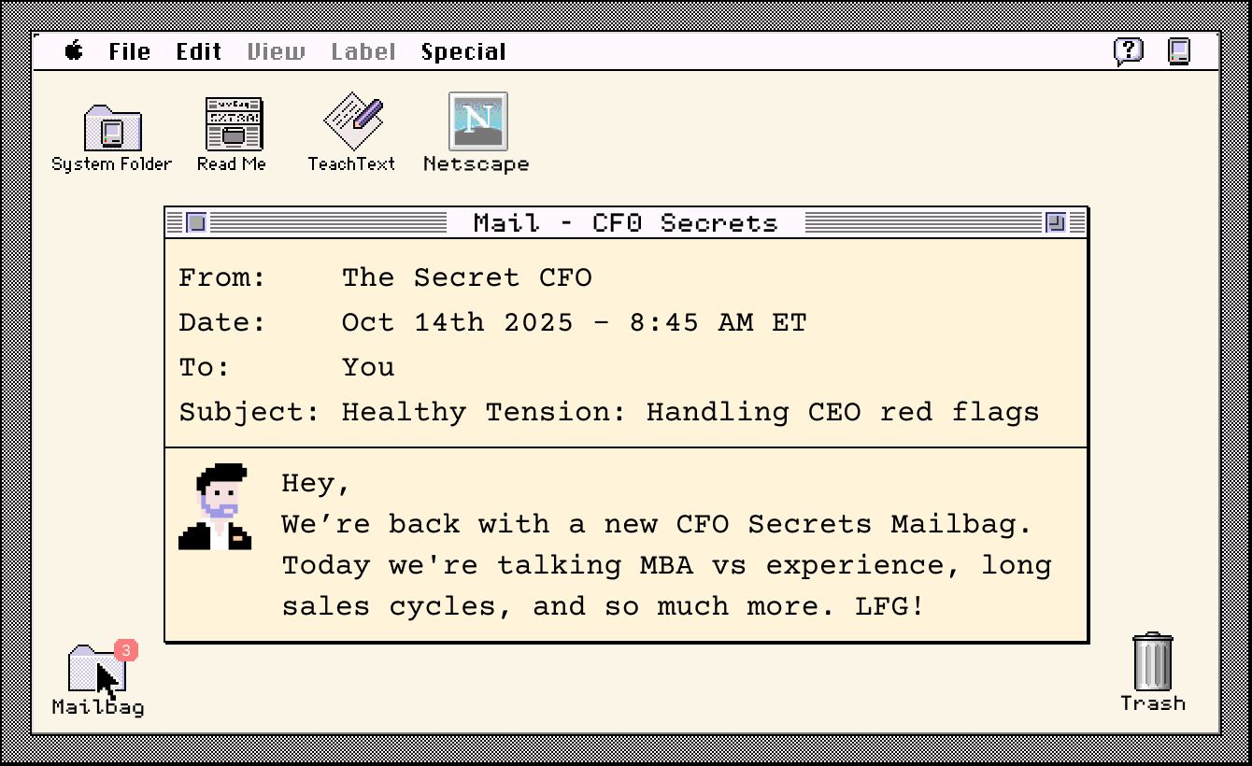1252x766 pixels.
Task: Open the Label menu
Action: click(363, 52)
